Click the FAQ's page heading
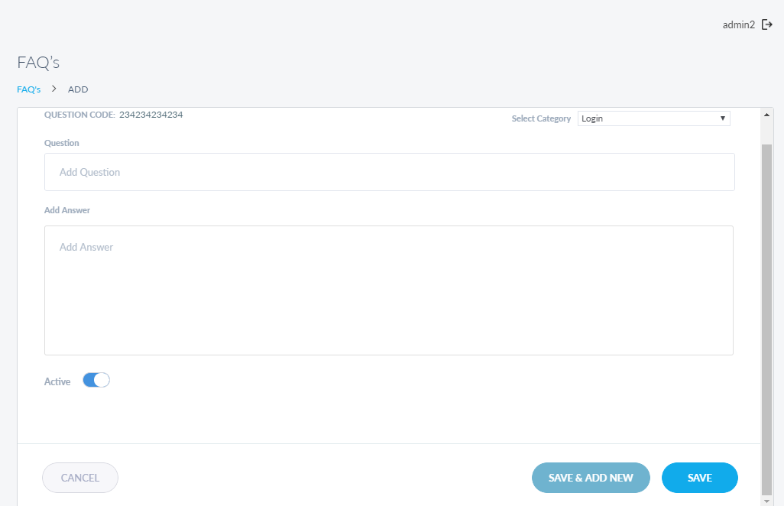 point(38,63)
